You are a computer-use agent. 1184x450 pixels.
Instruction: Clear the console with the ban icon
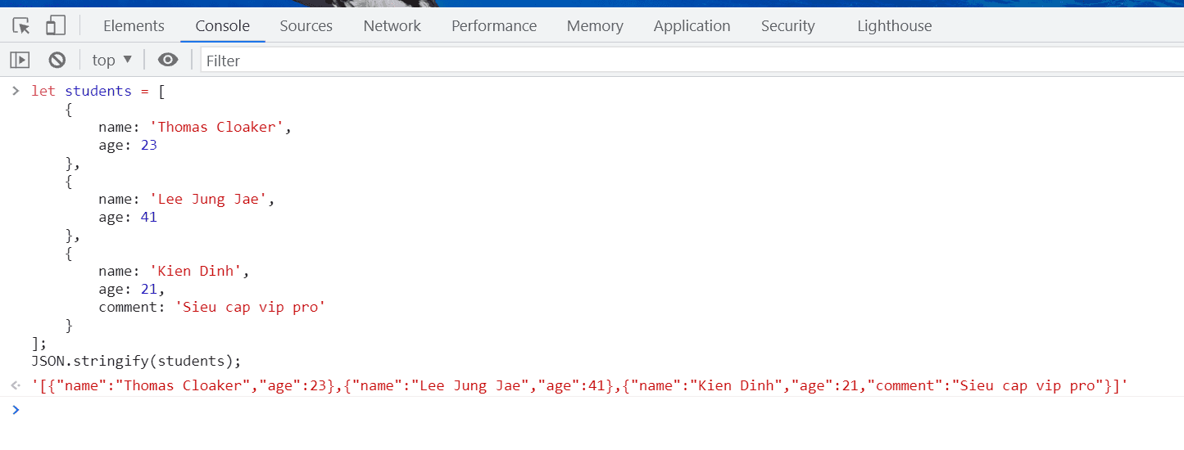tap(57, 60)
